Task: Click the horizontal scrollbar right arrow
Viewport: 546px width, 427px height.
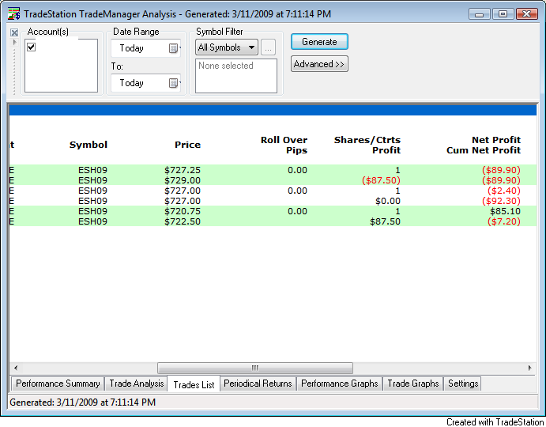Action: [529, 368]
